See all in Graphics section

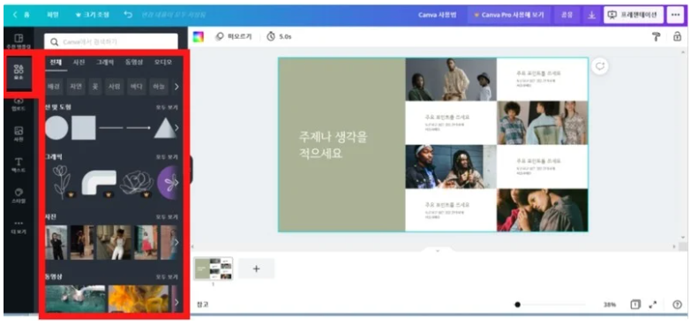click(167, 157)
